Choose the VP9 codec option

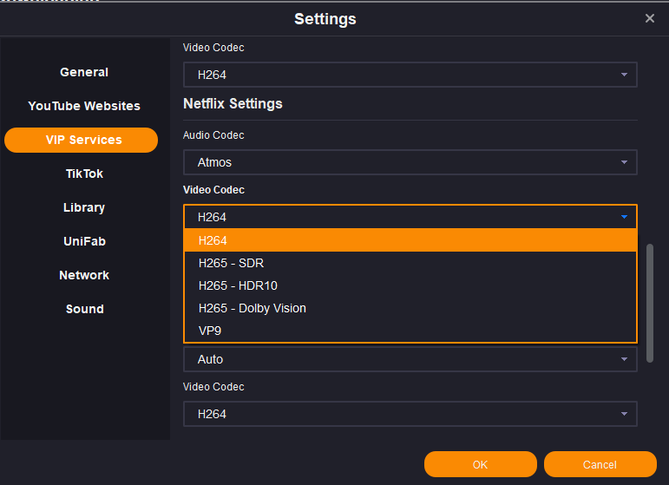tap(410, 331)
